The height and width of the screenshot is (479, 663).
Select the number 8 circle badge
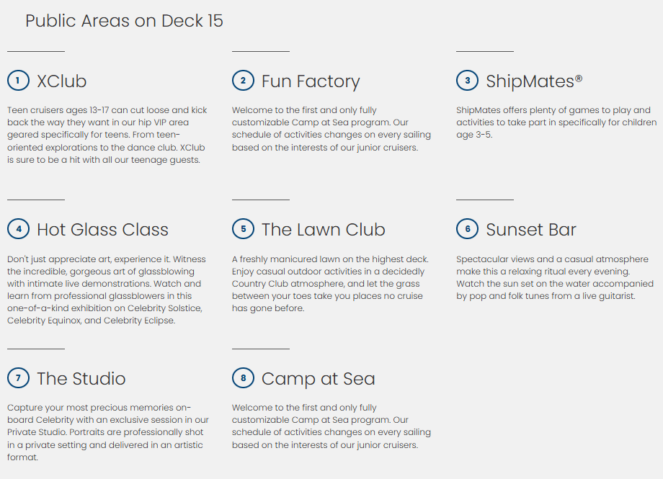(x=243, y=378)
